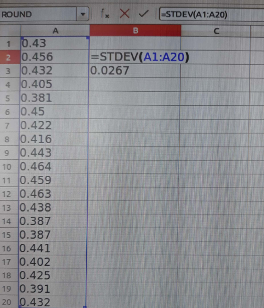Select row 11 header
The image size is (264, 308).
(9, 180)
